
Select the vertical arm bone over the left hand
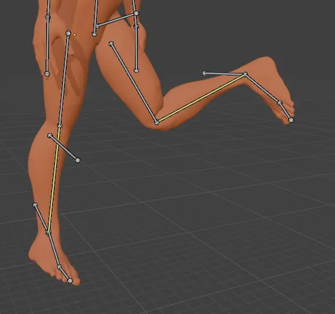(x=47, y=46)
